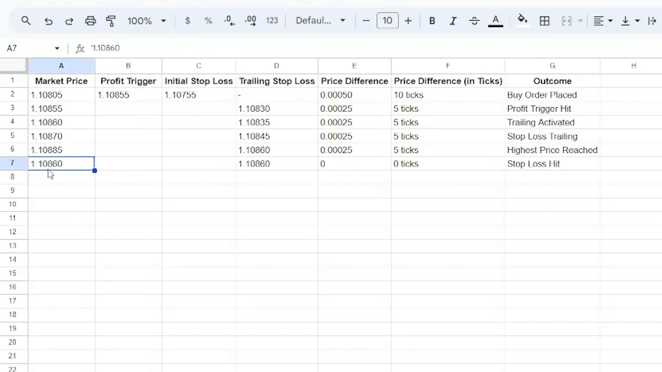Increase decimal places
Screen dimensions: 662x372
(251, 21)
